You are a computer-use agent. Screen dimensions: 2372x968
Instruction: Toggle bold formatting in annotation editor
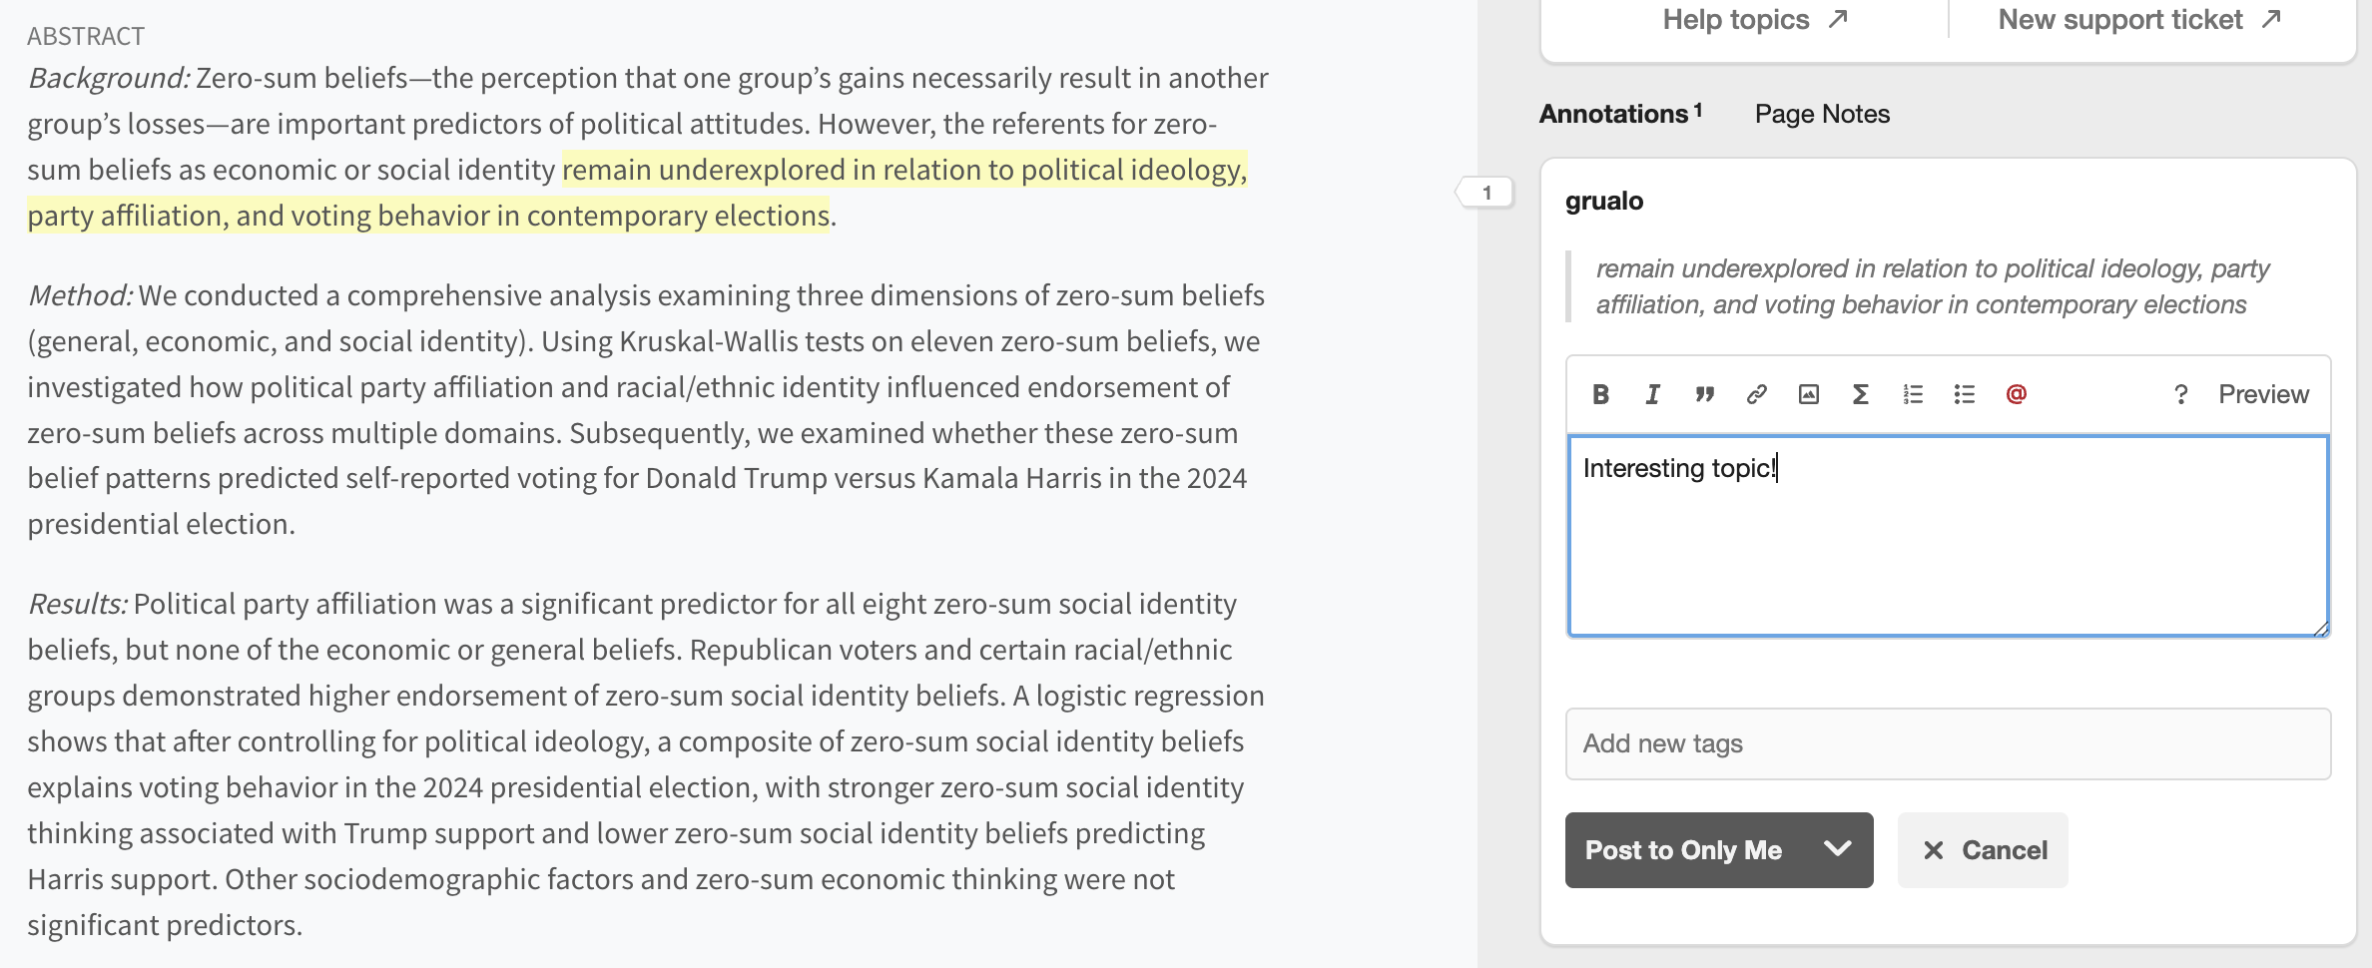click(1600, 394)
